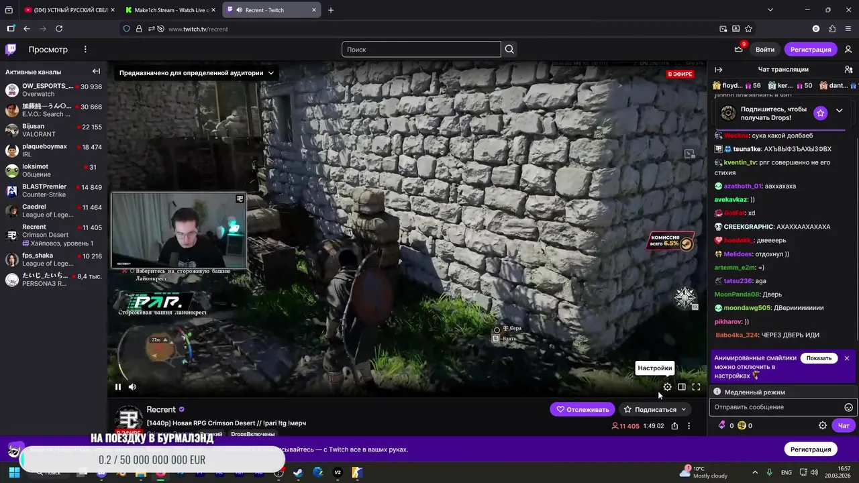Click the Windows Start button
The height and width of the screenshot is (483, 859).
point(14,472)
